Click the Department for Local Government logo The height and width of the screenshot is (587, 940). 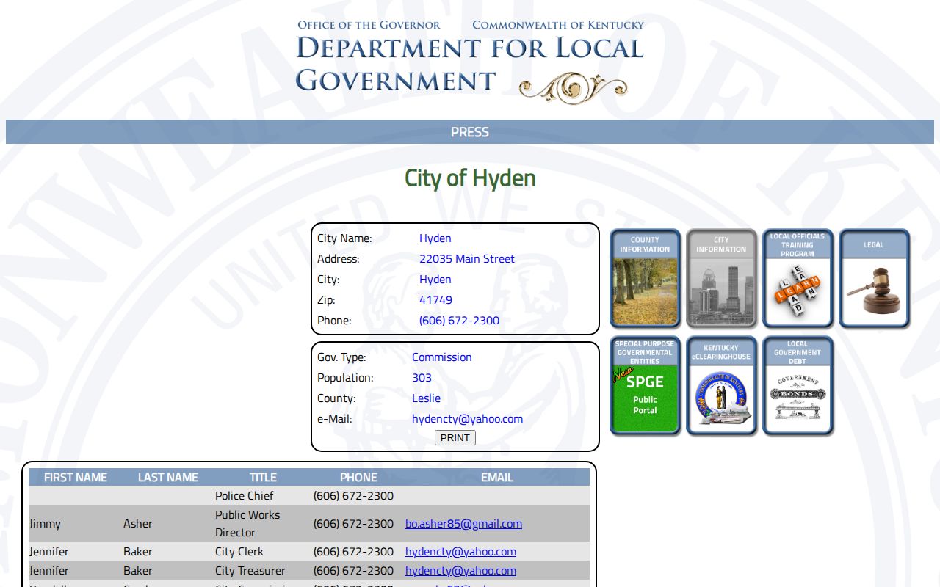point(470,62)
